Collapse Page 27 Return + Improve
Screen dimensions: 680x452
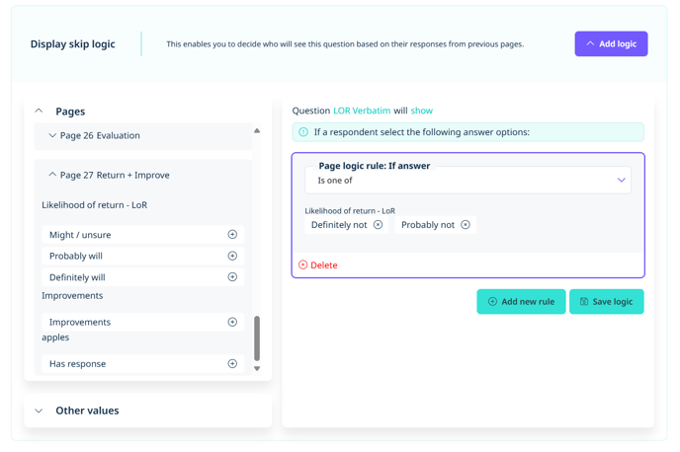(52, 175)
